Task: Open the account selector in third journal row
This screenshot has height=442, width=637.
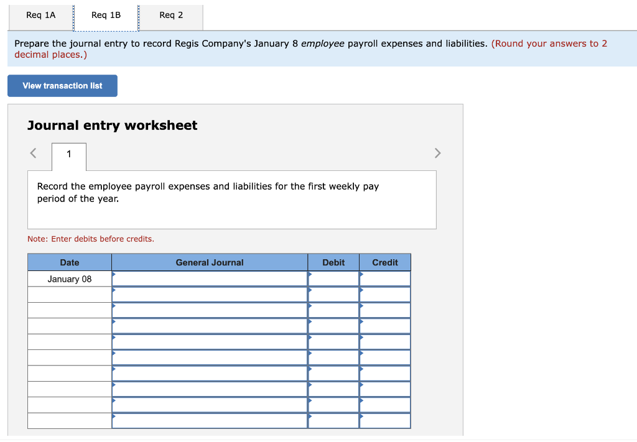Action: pos(114,305)
